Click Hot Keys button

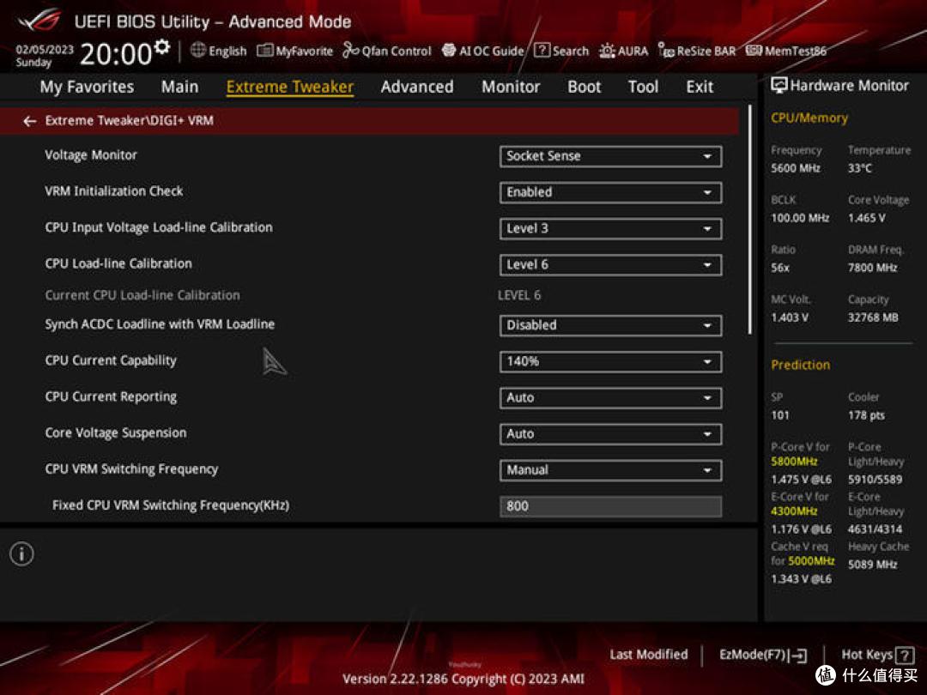(x=877, y=655)
